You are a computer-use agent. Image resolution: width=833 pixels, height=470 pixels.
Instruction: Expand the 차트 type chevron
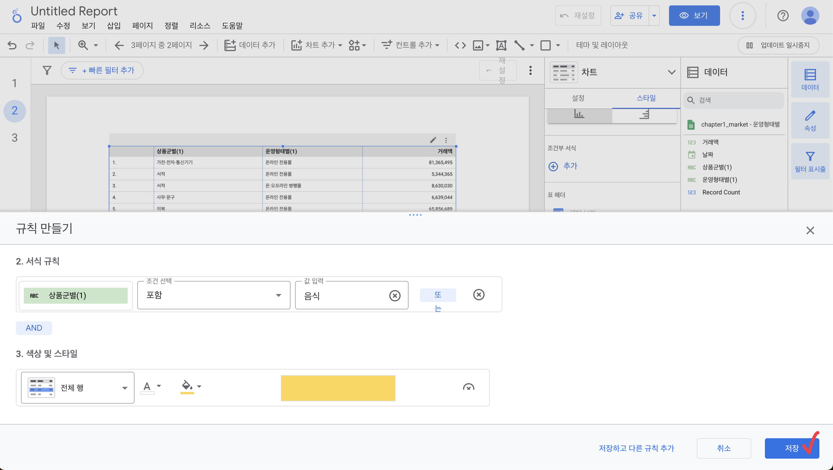pos(671,72)
